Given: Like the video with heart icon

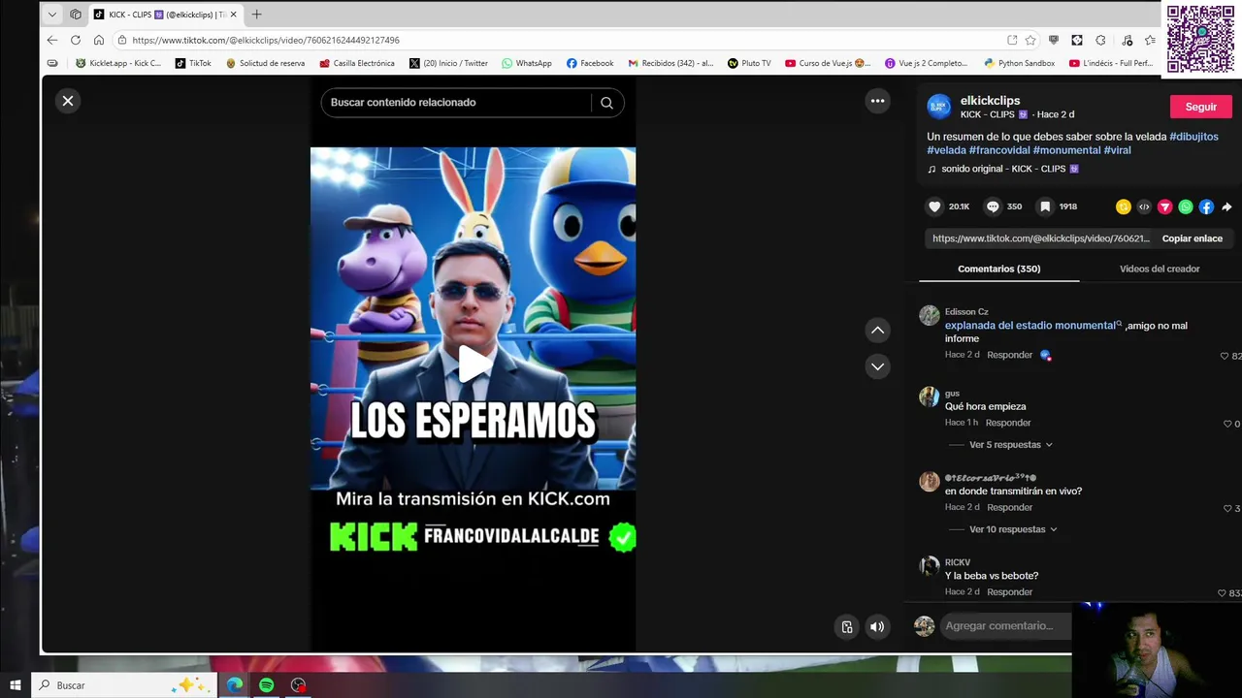Looking at the screenshot, I should point(934,206).
